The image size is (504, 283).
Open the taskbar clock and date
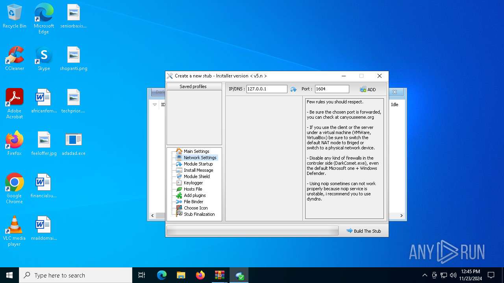coord(470,275)
